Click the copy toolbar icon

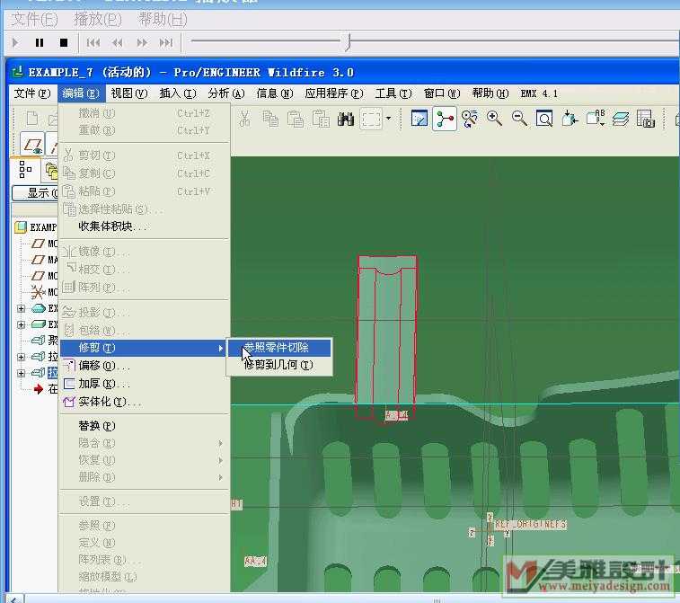270,119
